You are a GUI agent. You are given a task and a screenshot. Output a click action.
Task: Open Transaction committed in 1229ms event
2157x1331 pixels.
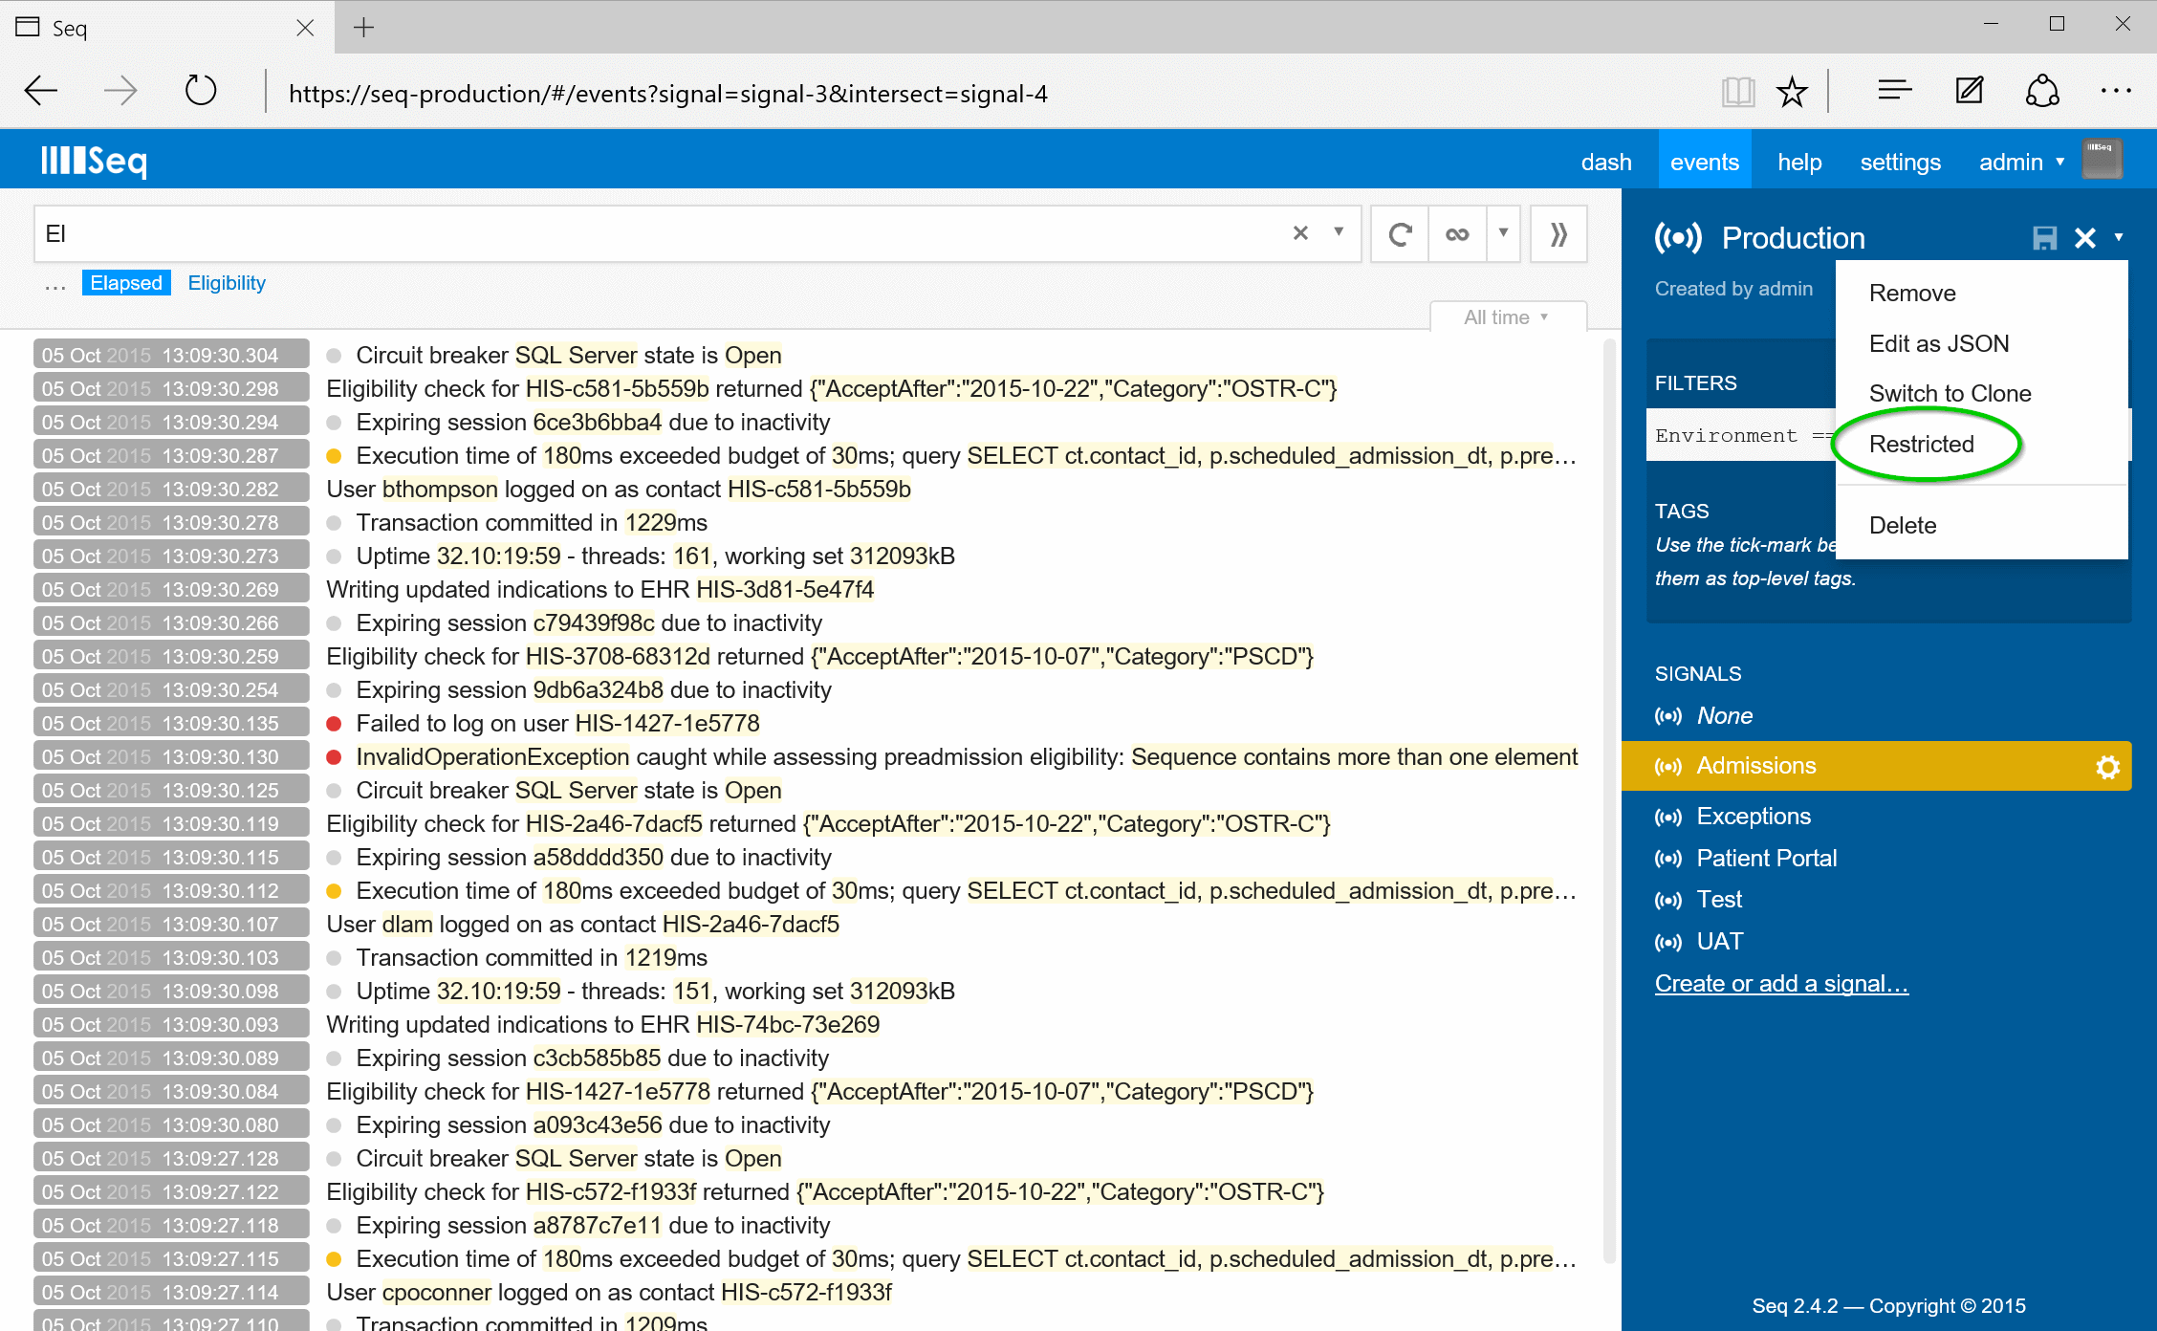point(532,523)
